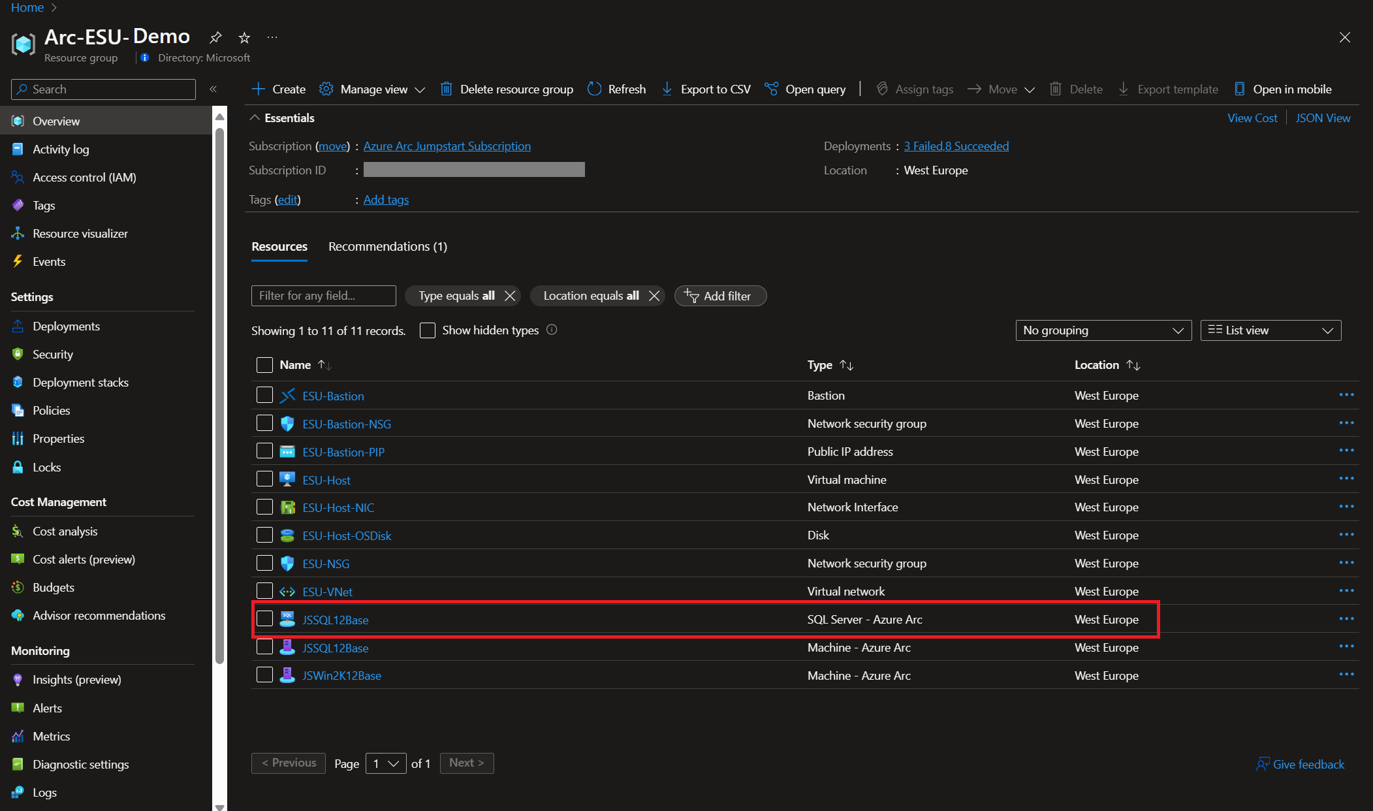Screen dimensions: 1373x811
Task: Switch to the Recommendations (1) tab
Action: coord(387,246)
